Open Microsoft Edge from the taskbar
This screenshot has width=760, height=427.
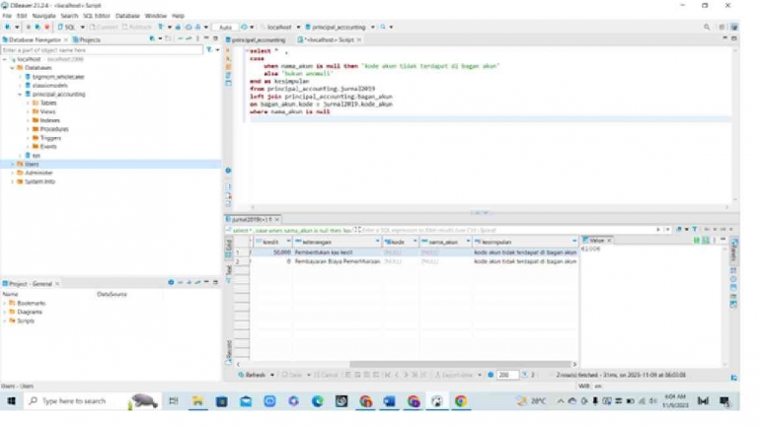tap(318, 400)
